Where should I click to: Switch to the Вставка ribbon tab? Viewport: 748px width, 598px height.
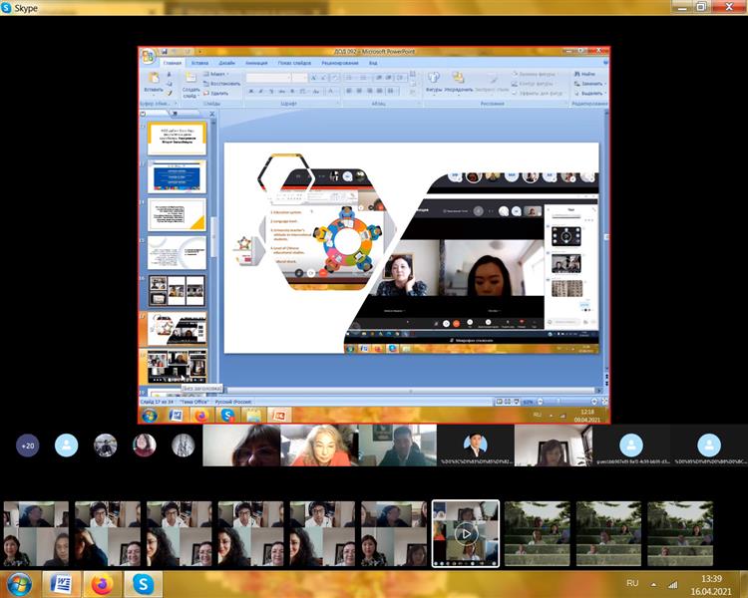199,63
